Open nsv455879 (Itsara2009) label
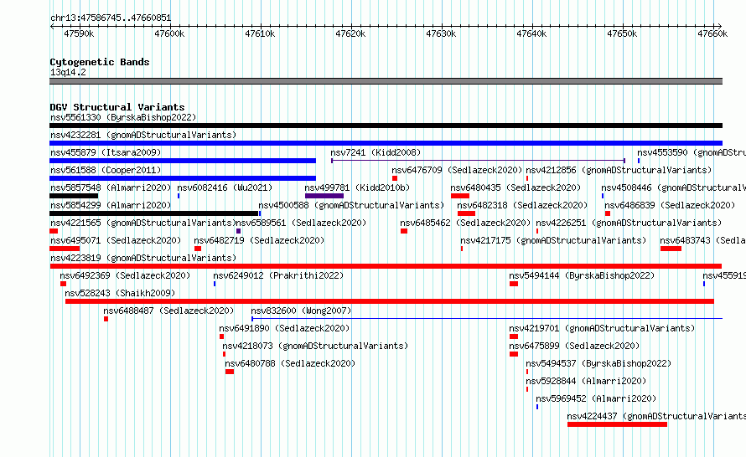 pyautogui.click(x=106, y=152)
